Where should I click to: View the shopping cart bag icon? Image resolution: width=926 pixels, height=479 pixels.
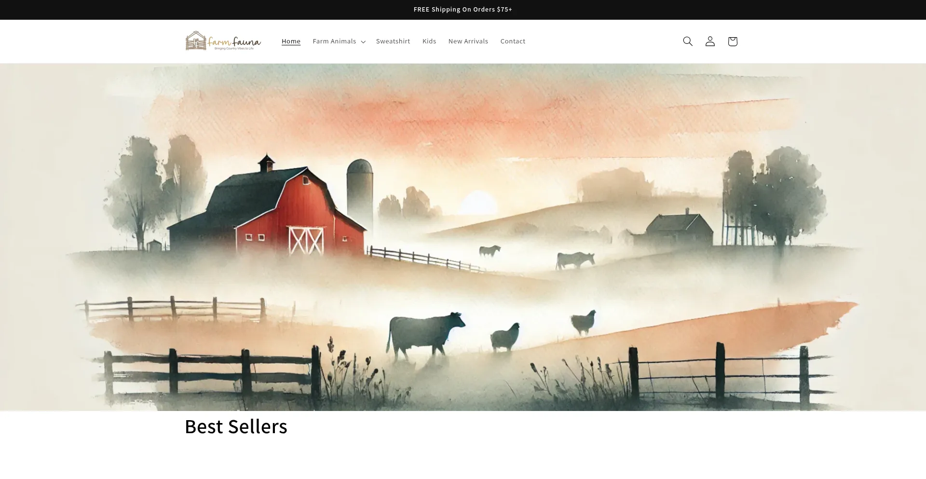pyautogui.click(x=733, y=41)
